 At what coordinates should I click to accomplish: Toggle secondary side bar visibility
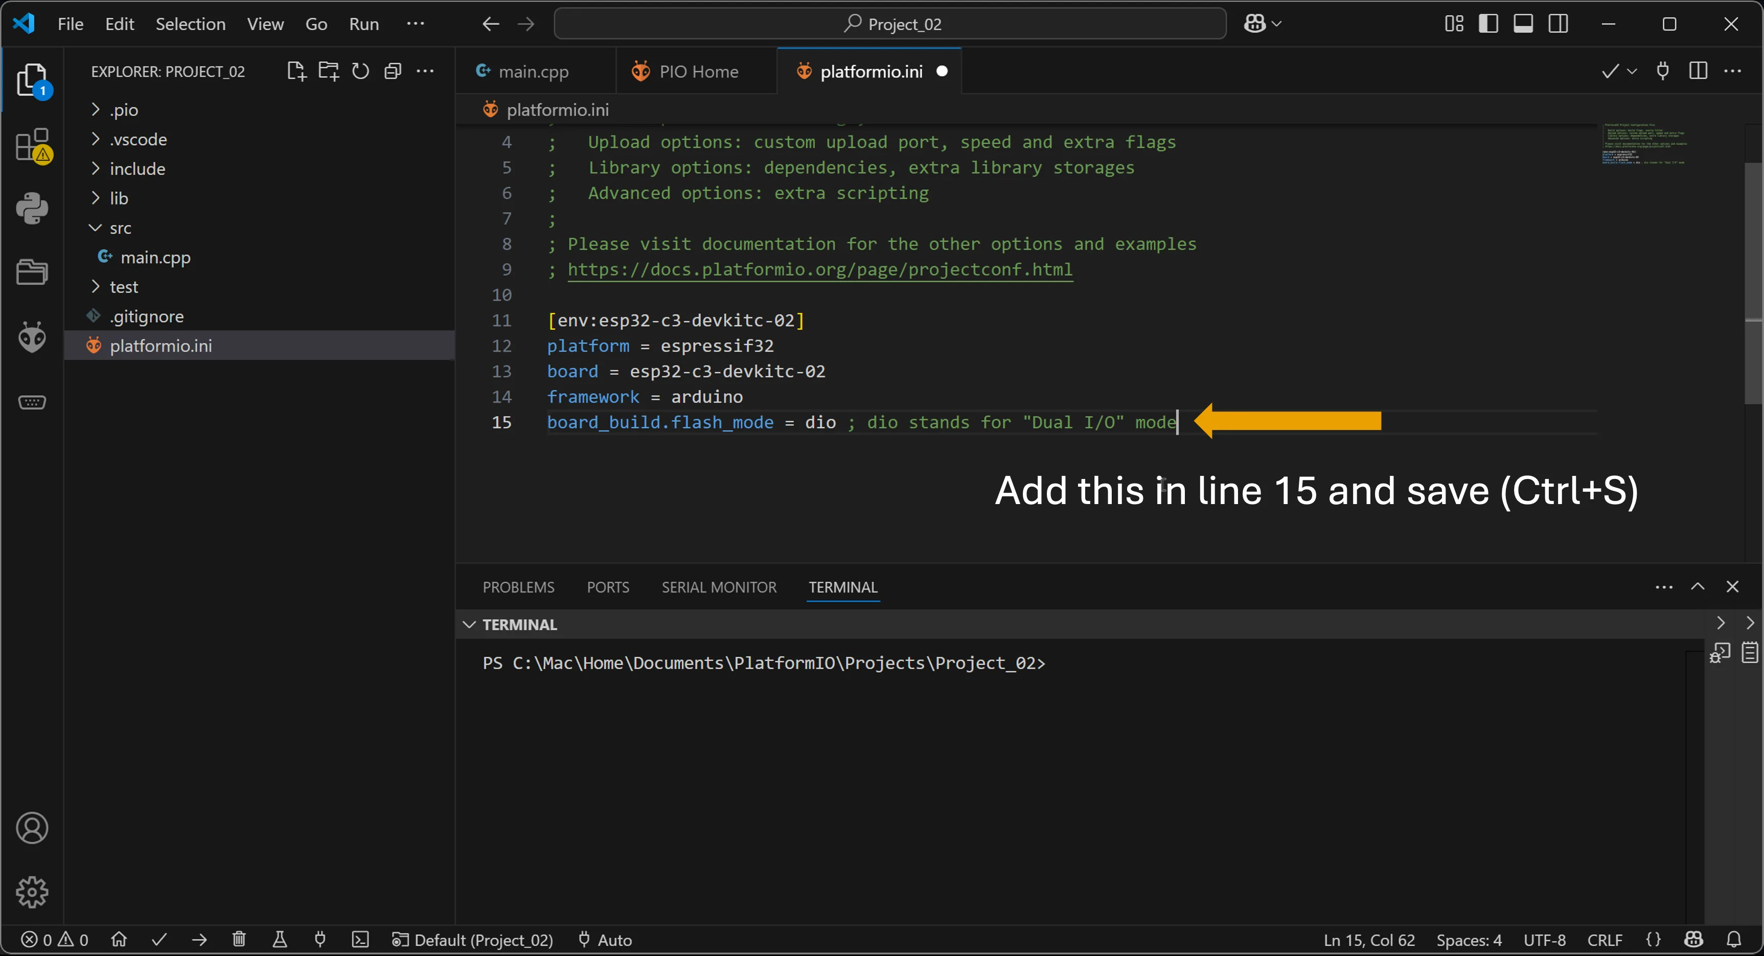click(1559, 24)
